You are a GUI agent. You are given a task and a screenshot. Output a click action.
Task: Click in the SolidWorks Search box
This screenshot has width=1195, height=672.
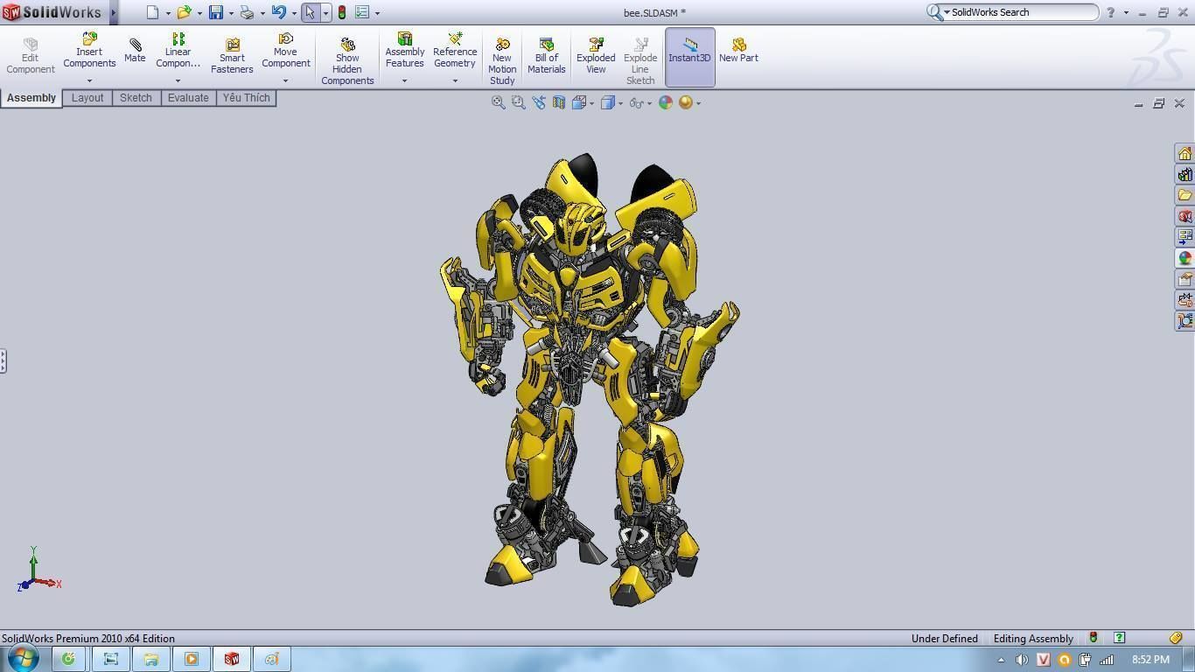1020,12
